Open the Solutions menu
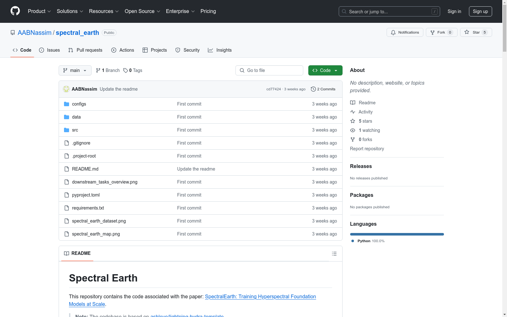The image size is (507, 317). coord(70,11)
